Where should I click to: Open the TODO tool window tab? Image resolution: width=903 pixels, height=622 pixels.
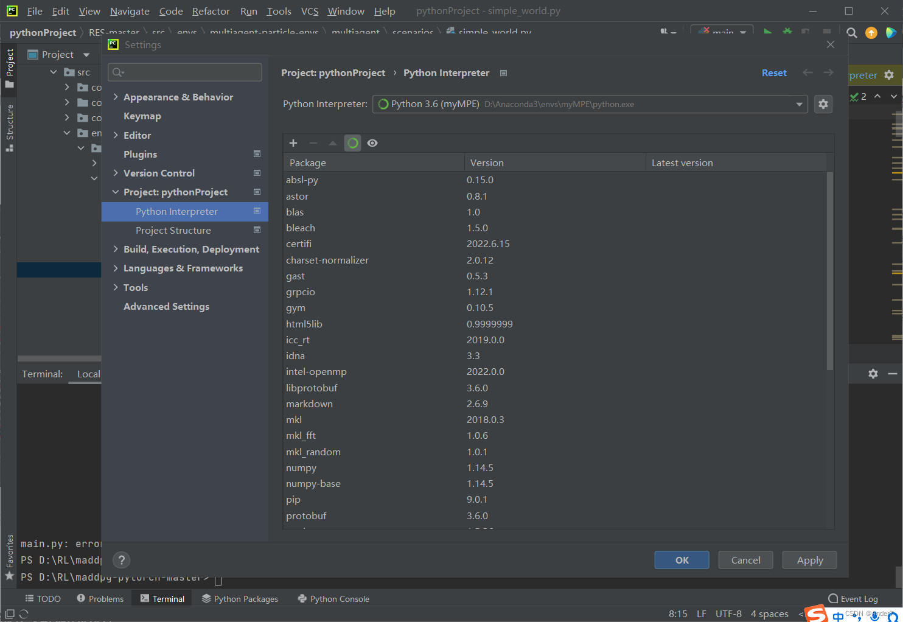[43, 599]
